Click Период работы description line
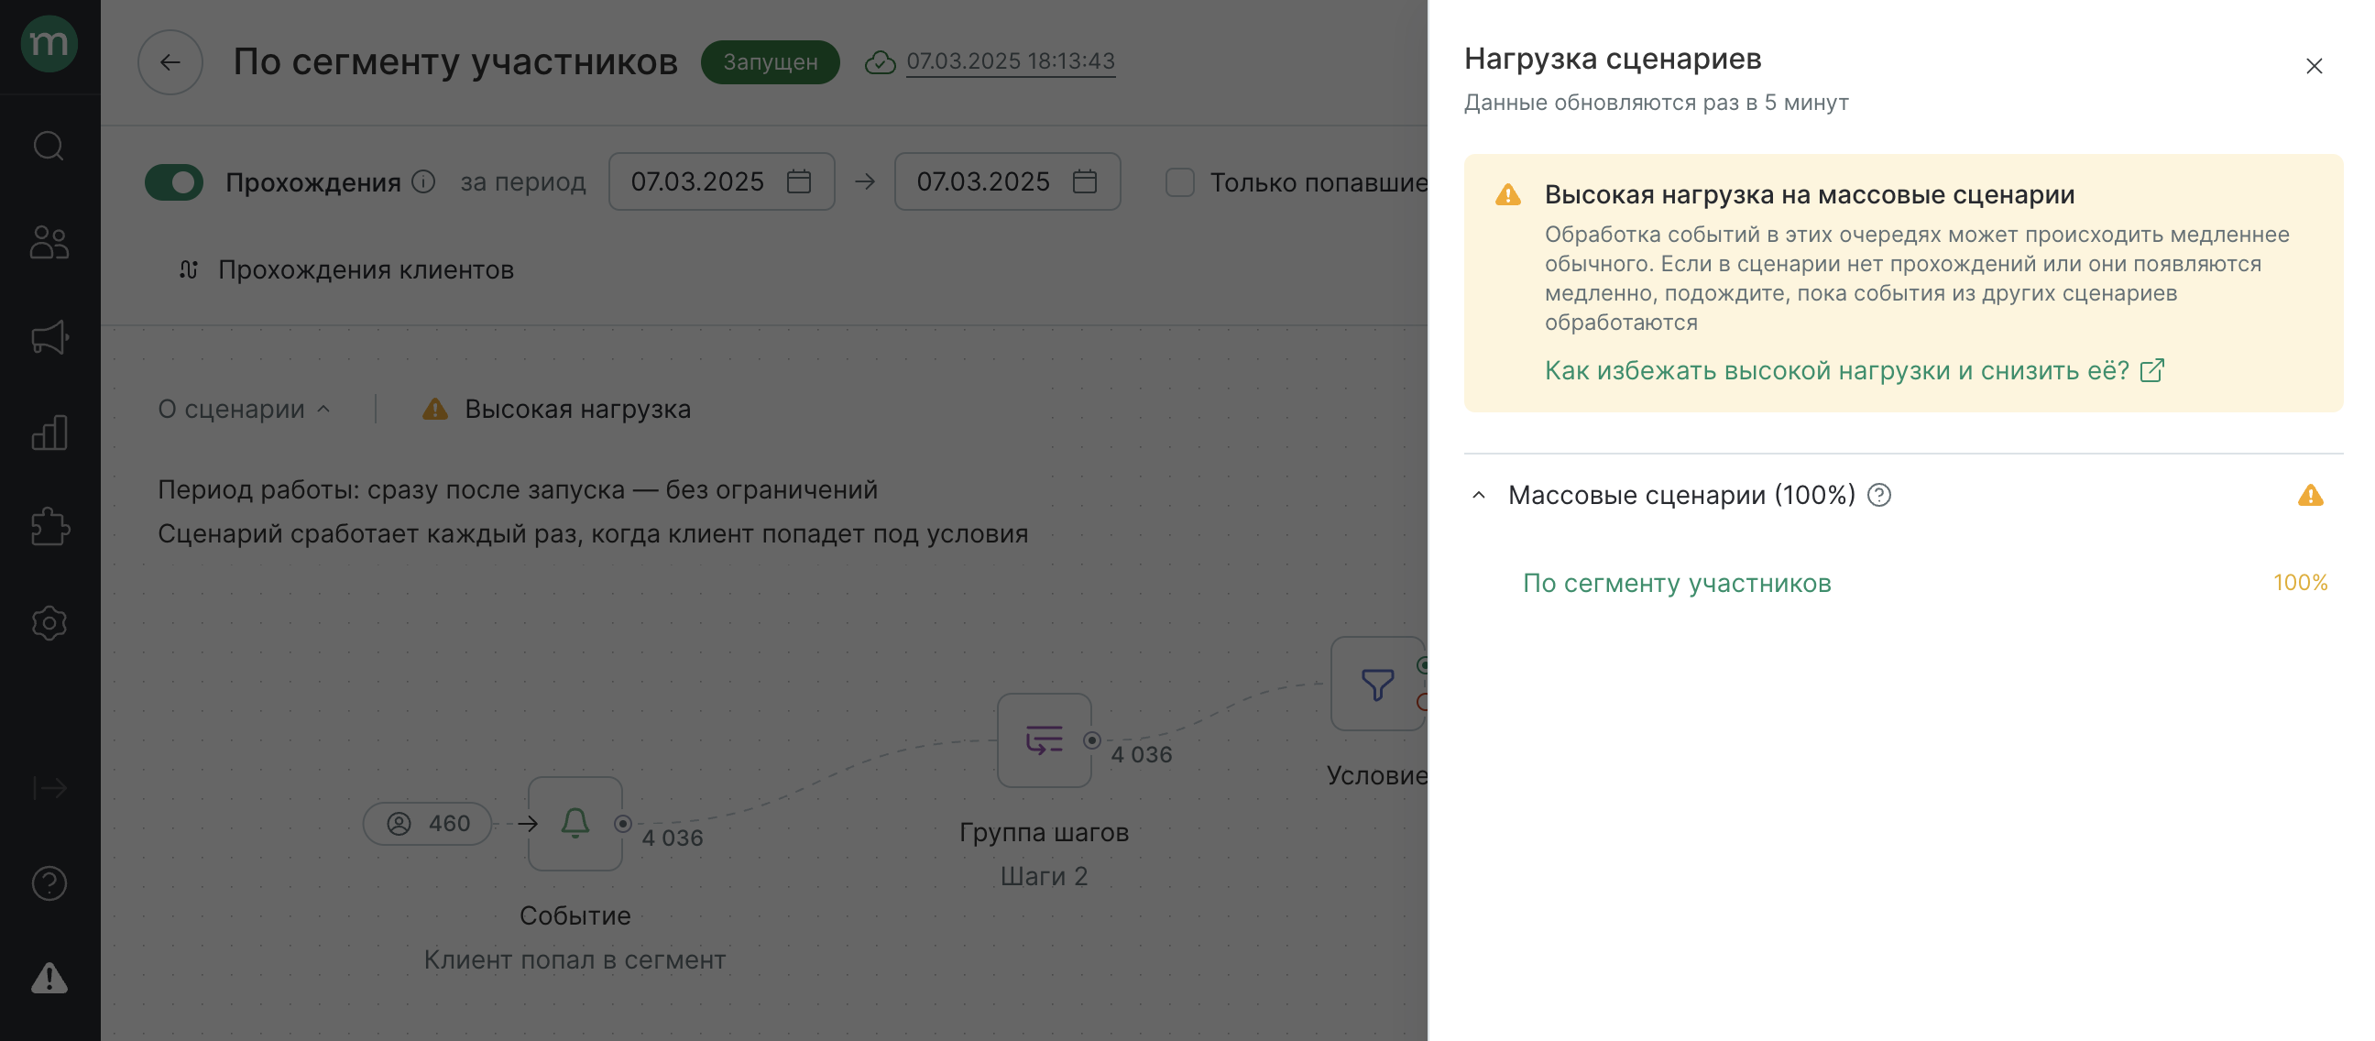Screen dimensions: 2375x1041 pos(517,489)
